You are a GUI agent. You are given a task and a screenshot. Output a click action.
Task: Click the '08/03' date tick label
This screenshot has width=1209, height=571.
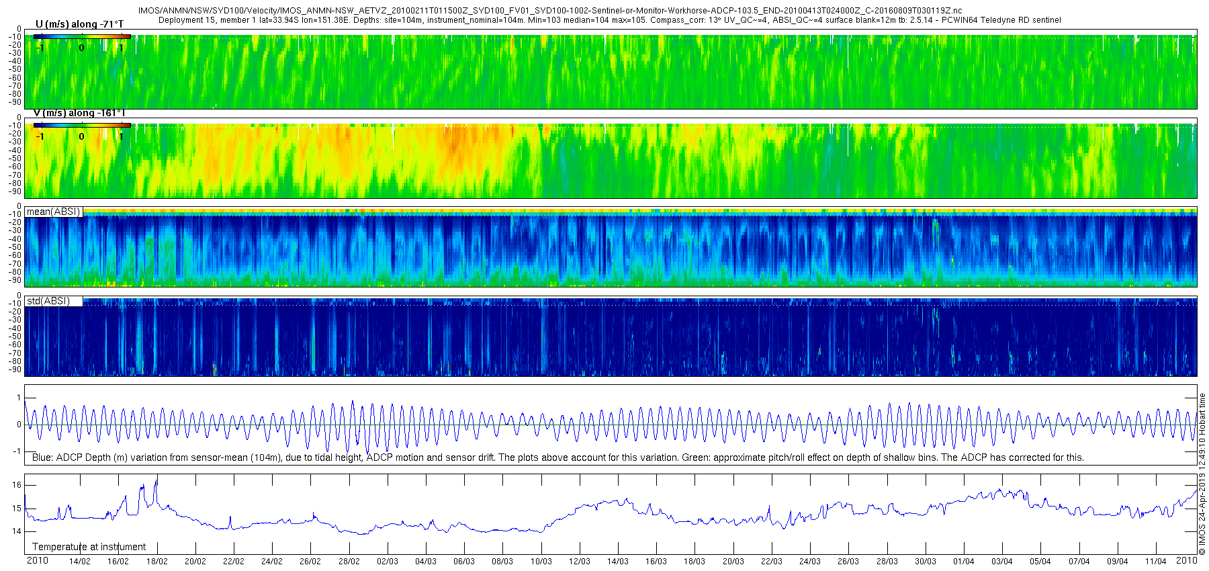[x=502, y=561]
